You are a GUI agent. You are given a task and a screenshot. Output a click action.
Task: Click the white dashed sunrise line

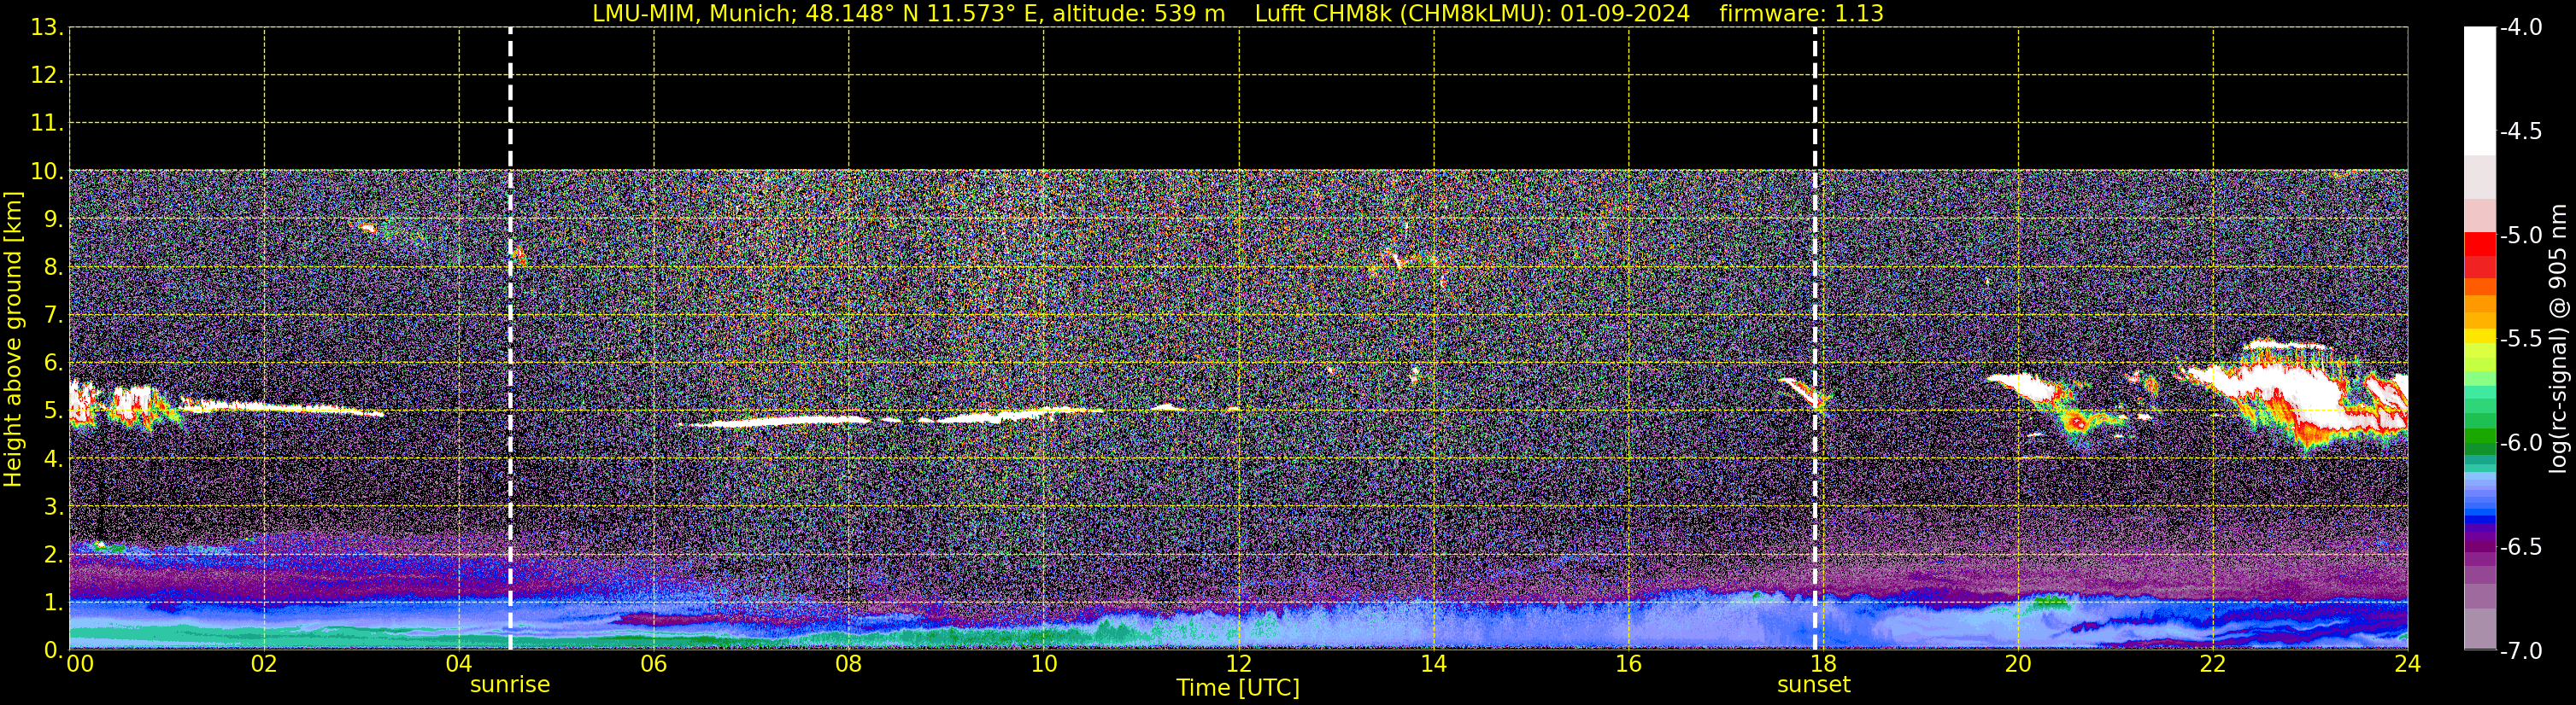point(510,340)
